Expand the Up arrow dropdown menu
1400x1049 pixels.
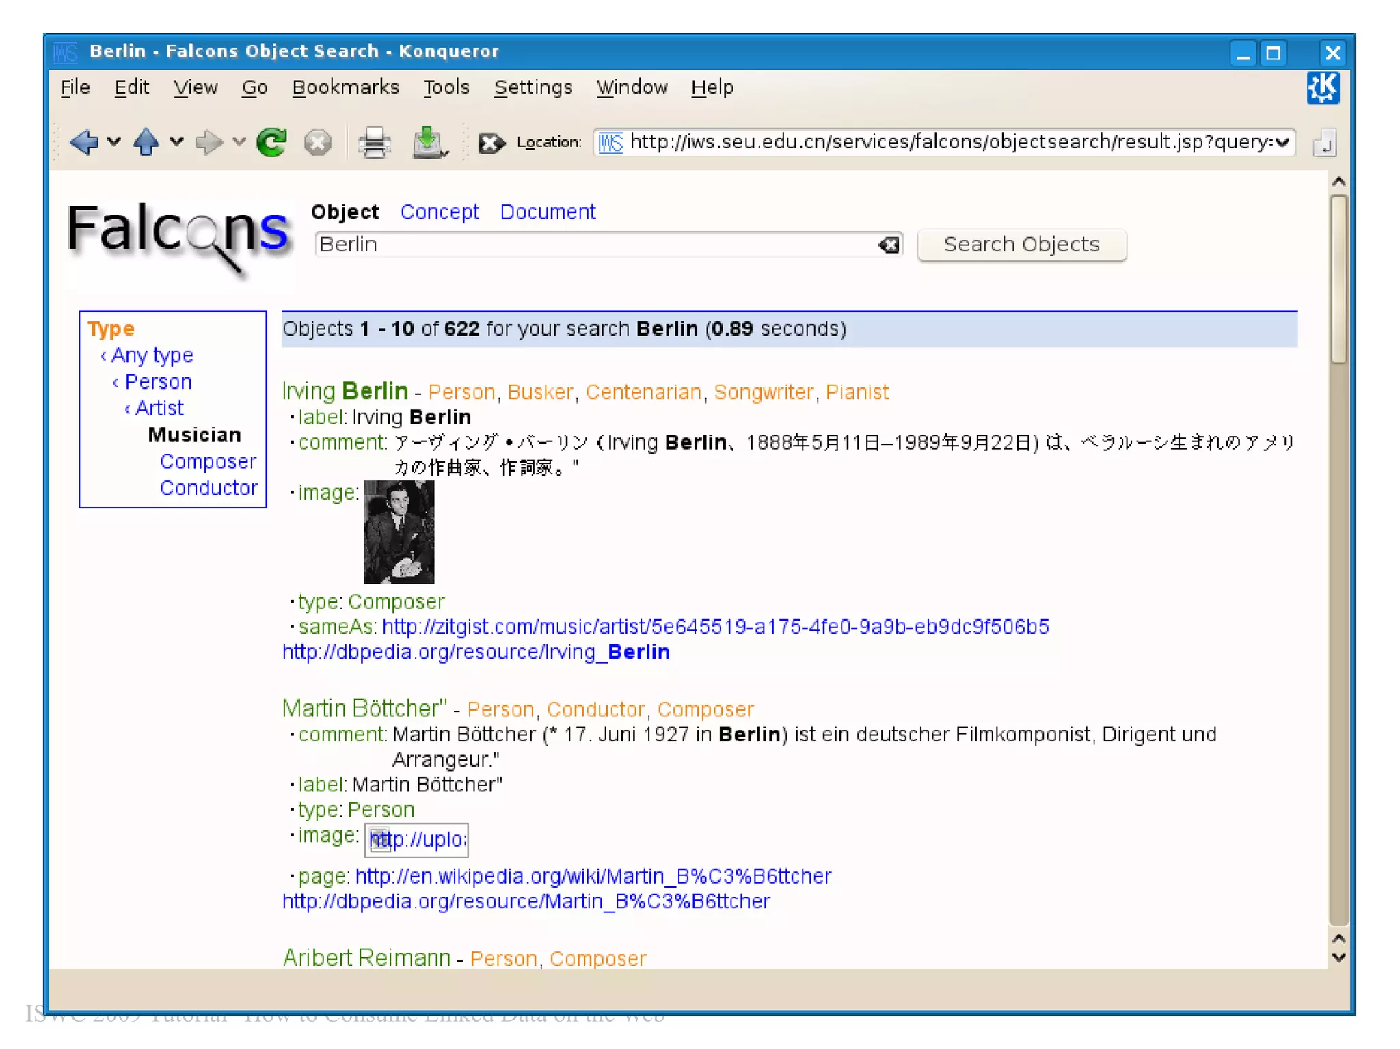[176, 141]
